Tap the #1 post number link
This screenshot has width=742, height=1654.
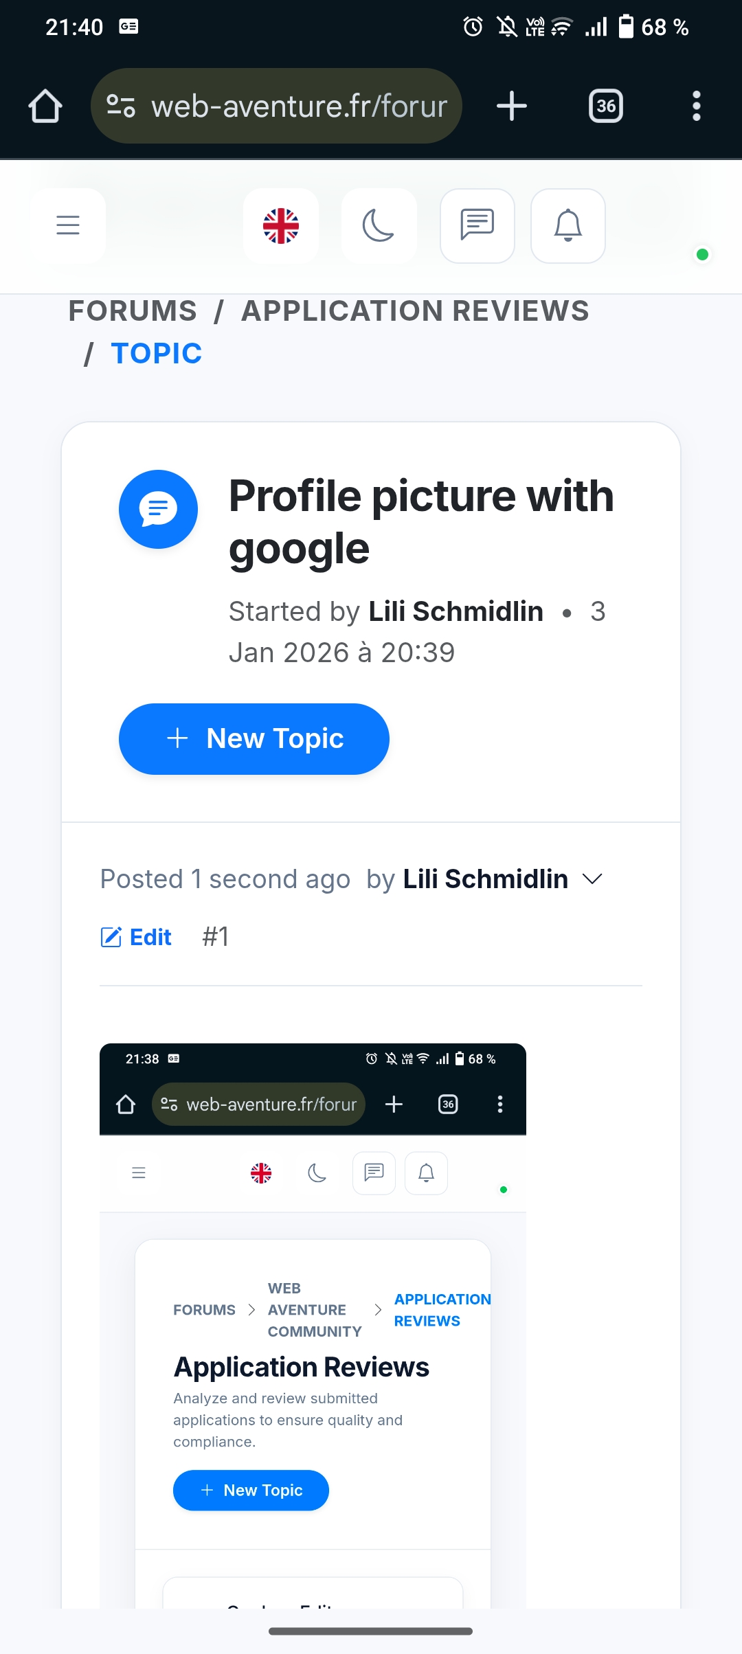click(x=215, y=937)
